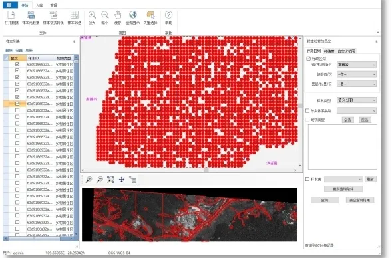Click the 打开数据 open data icon
This screenshot has width=392, height=258.
(x=11, y=15)
